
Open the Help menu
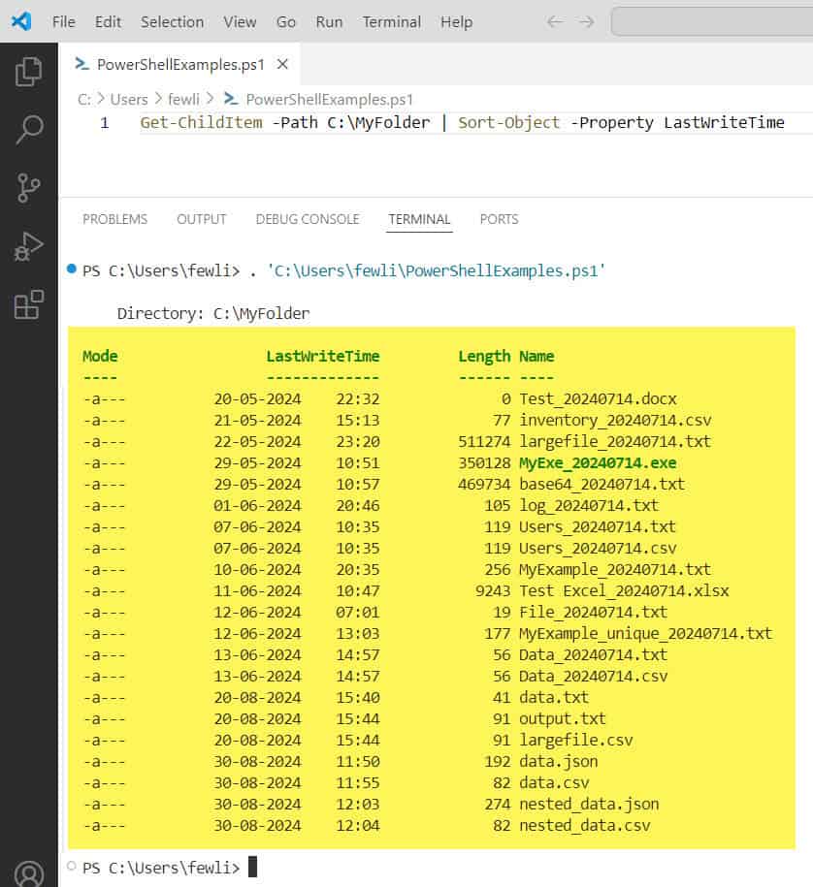coord(456,22)
